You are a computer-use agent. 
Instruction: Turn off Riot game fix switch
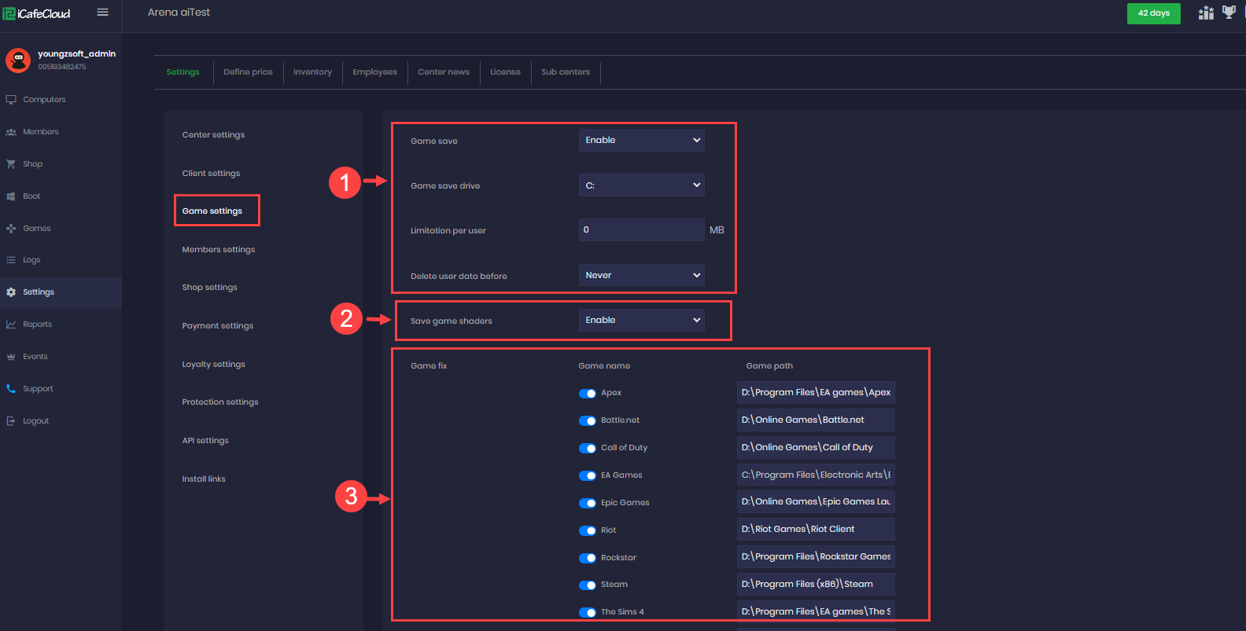[588, 531]
